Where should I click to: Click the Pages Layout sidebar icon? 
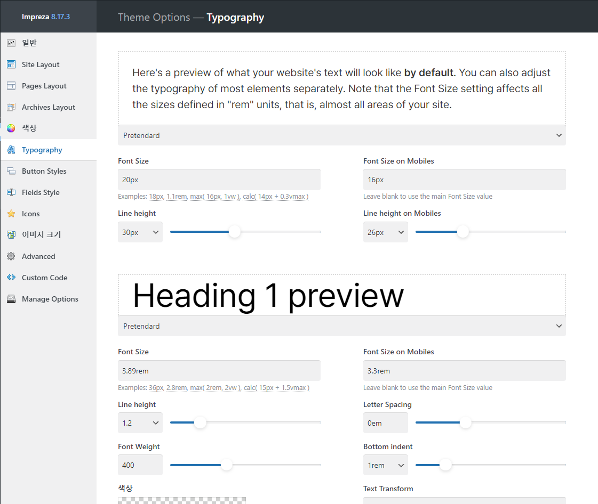pyautogui.click(x=11, y=86)
